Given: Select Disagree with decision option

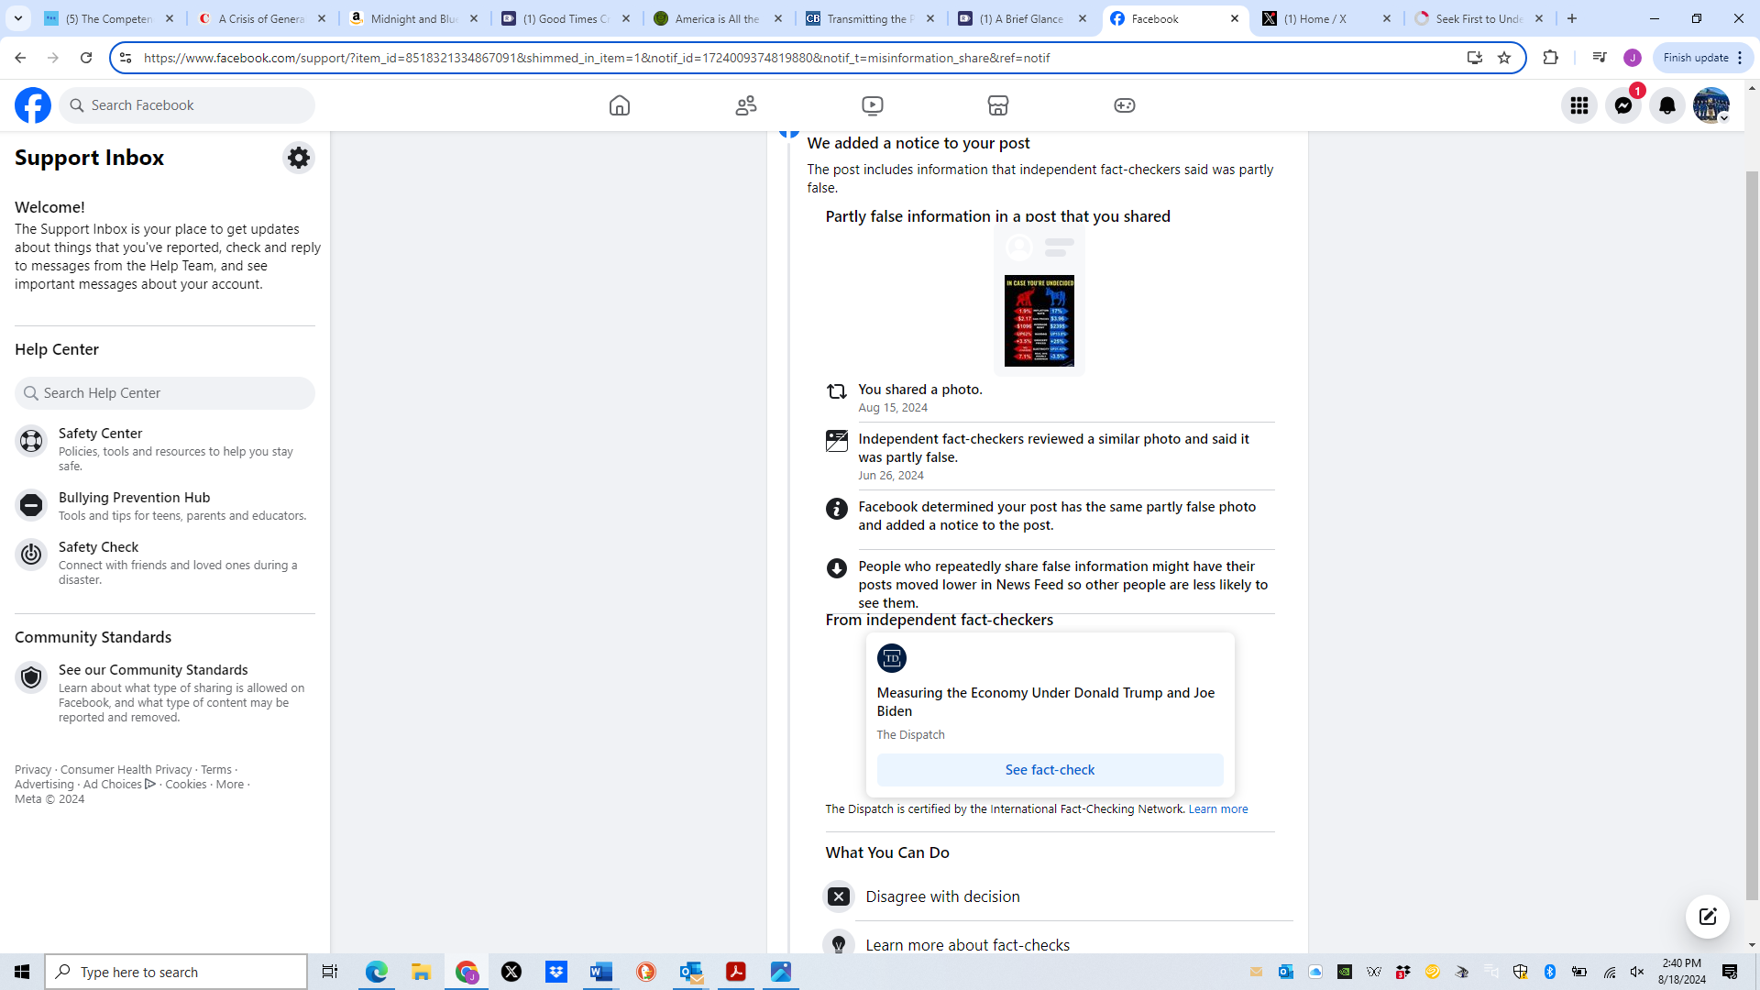Looking at the screenshot, I should coord(942,896).
